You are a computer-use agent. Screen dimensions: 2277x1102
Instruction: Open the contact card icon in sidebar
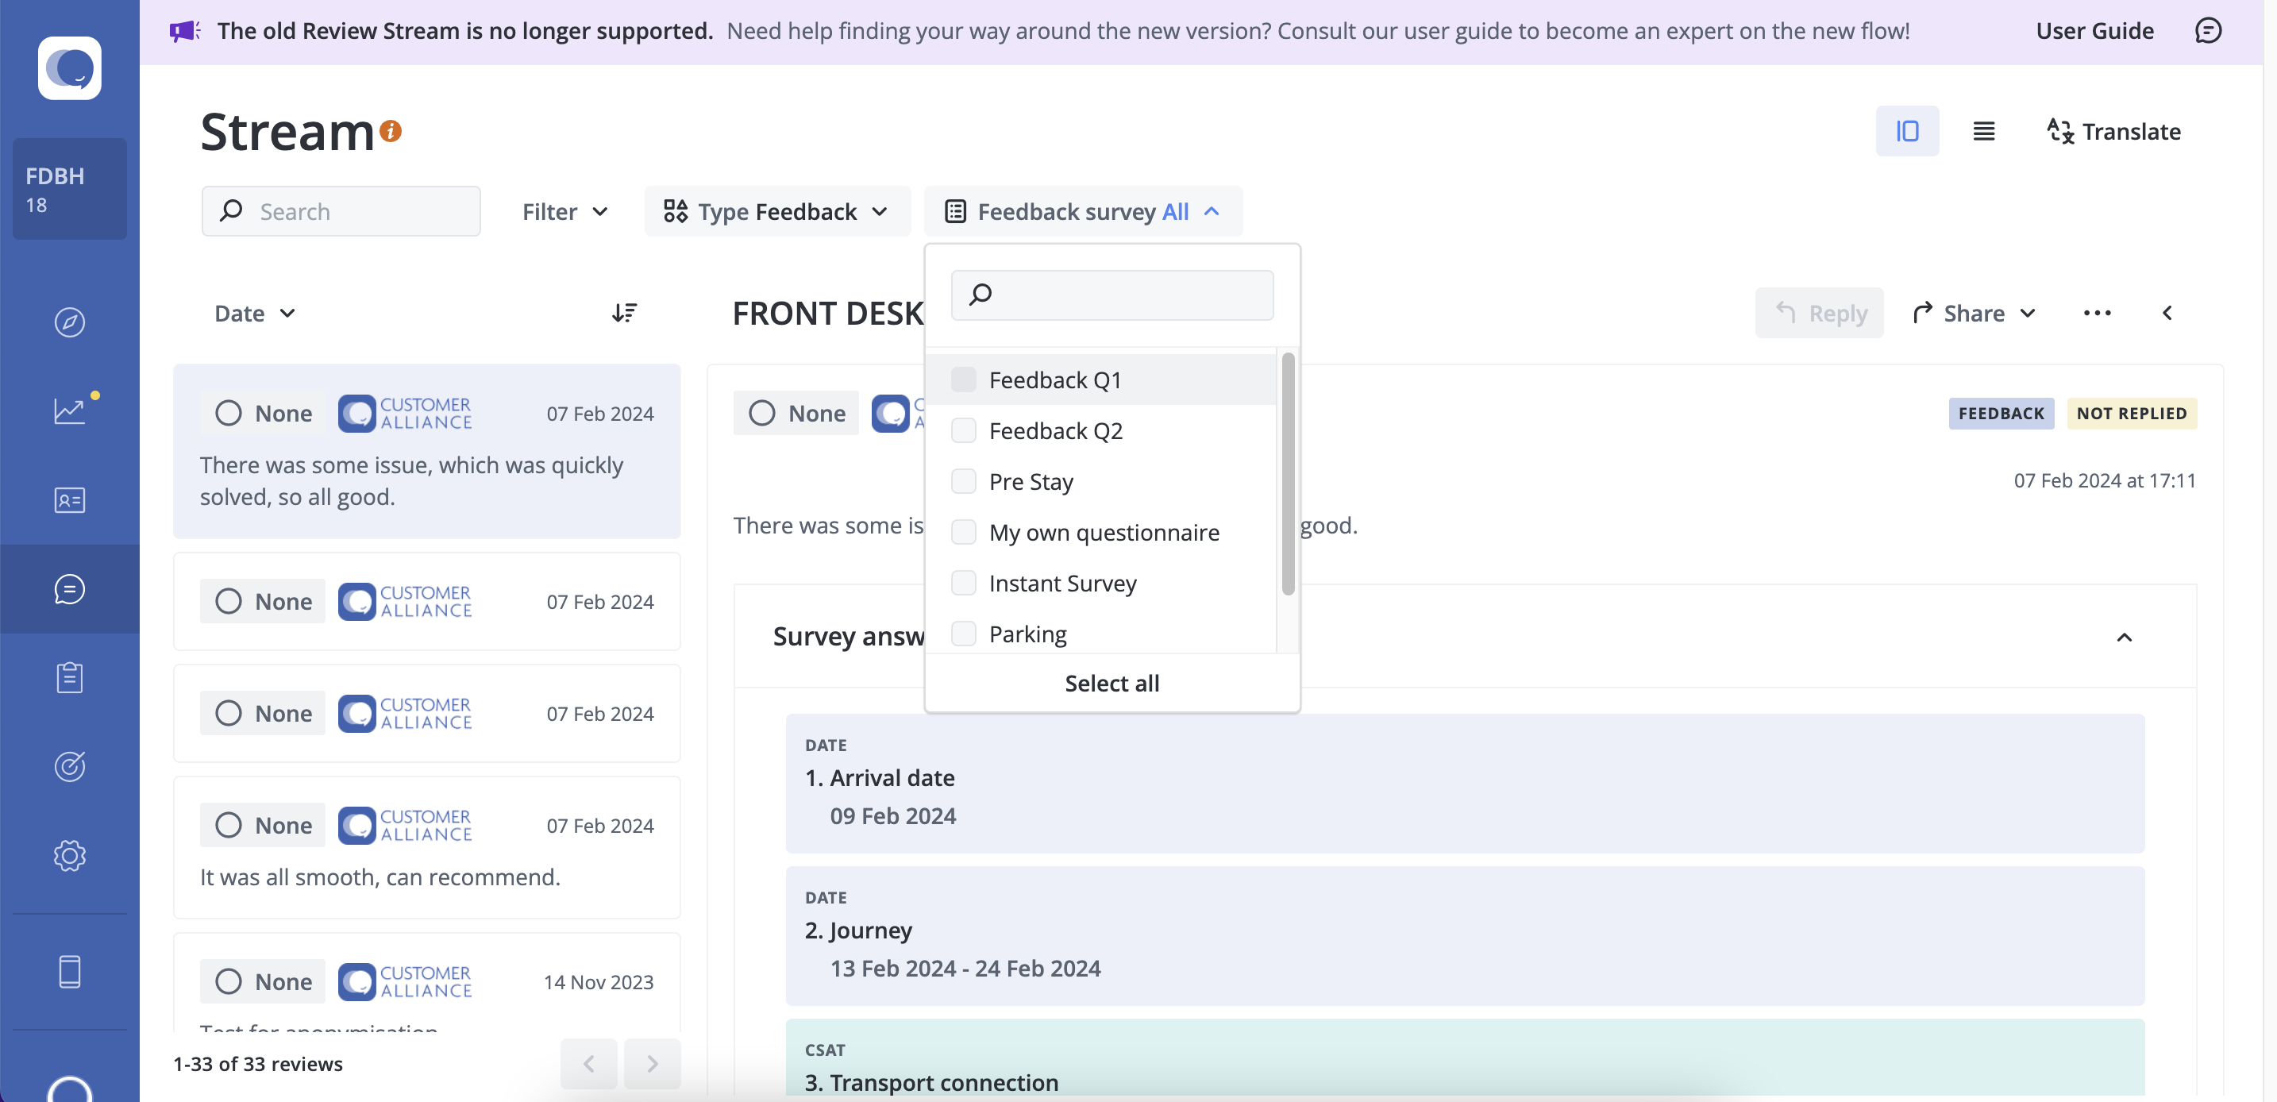[x=70, y=500]
